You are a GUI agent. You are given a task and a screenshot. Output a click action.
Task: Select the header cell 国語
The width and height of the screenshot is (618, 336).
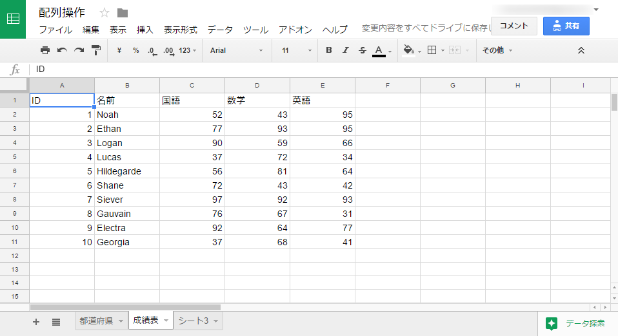coord(192,100)
